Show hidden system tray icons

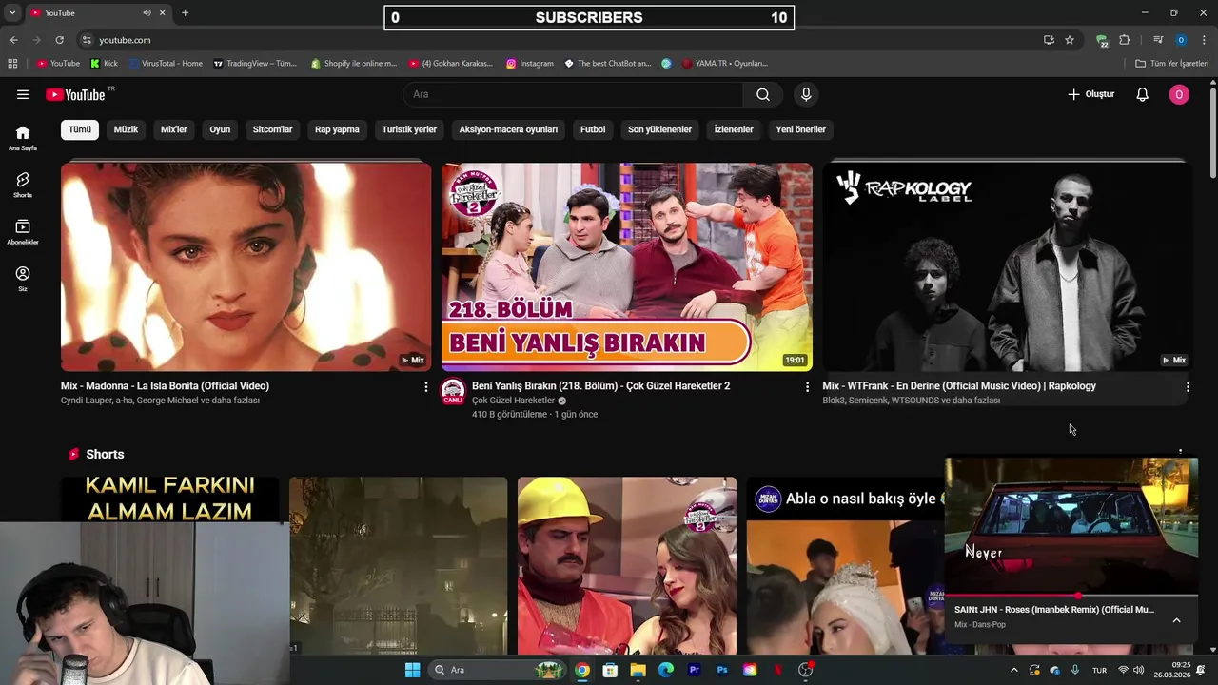(1013, 670)
